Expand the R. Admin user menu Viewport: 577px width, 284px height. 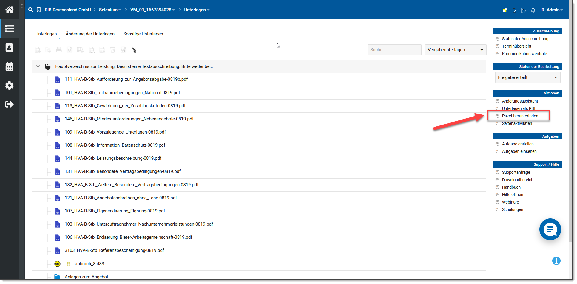click(552, 10)
